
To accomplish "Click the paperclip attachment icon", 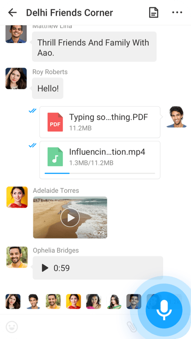I will tap(132, 326).
